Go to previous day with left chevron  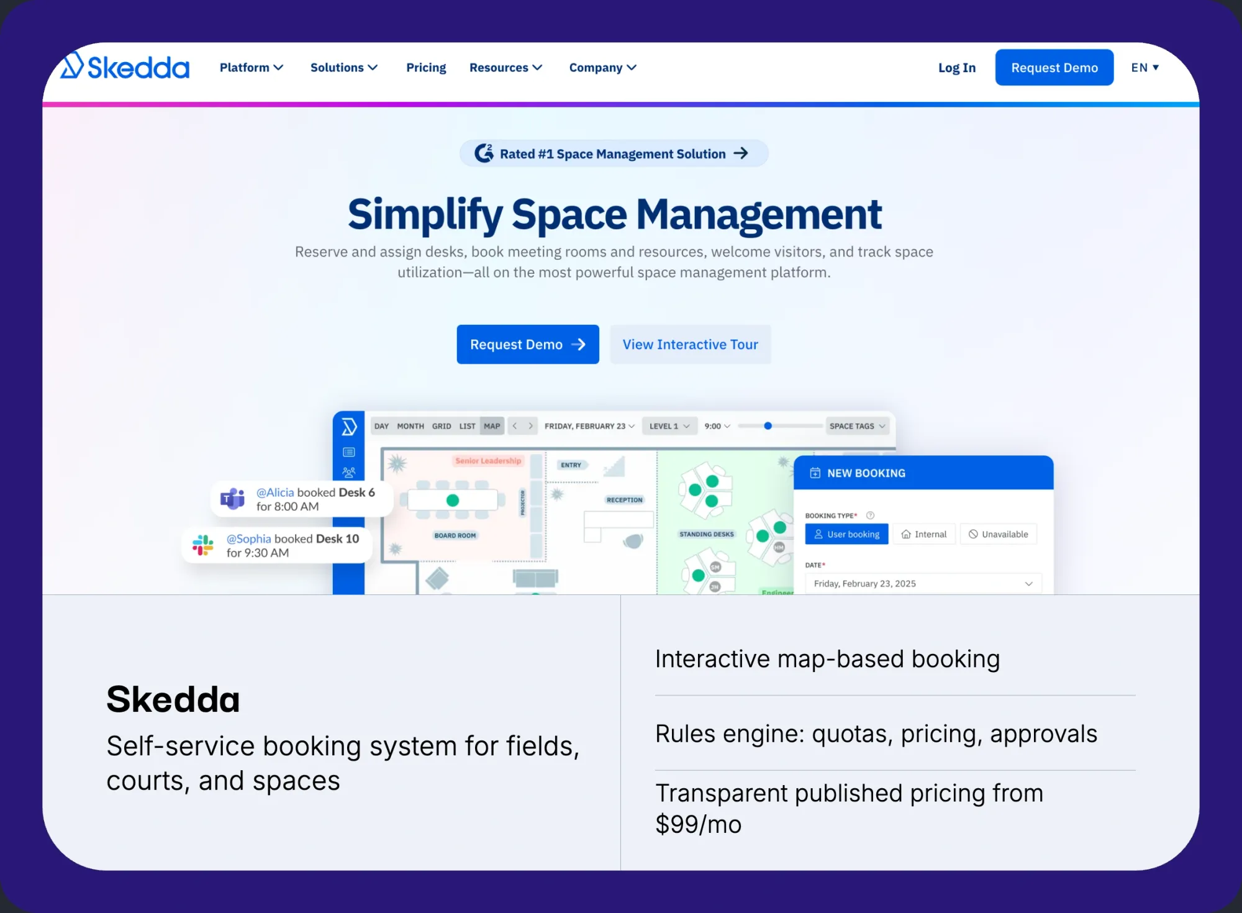point(515,426)
